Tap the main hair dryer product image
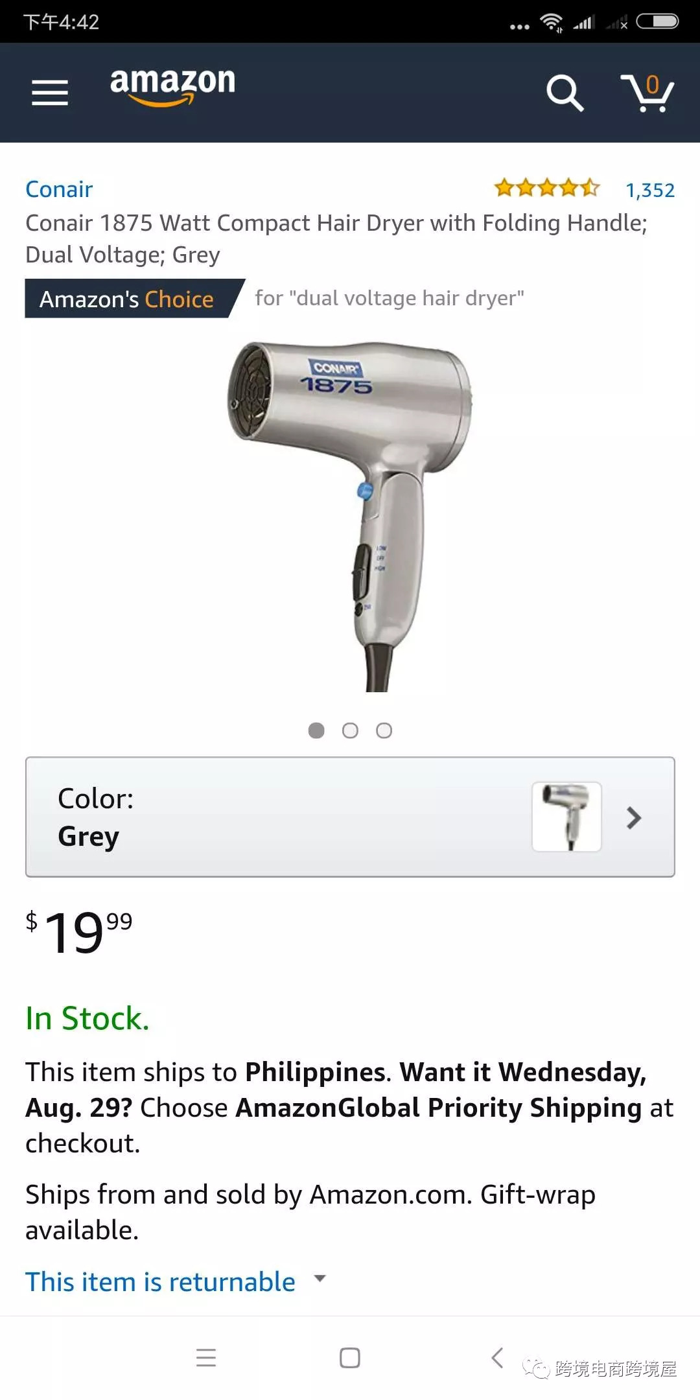The height and width of the screenshot is (1400, 700). click(x=350, y=516)
